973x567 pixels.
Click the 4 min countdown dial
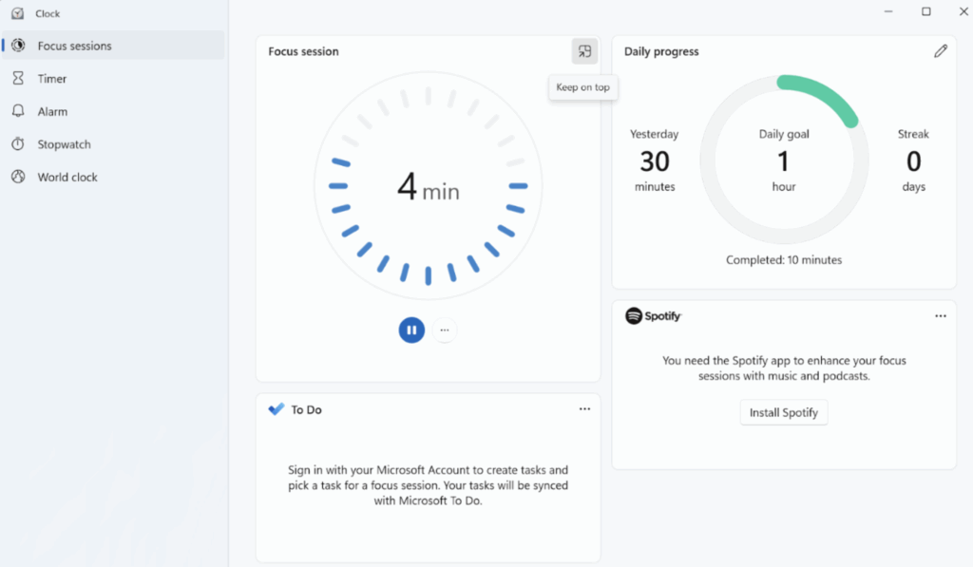[x=428, y=187]
